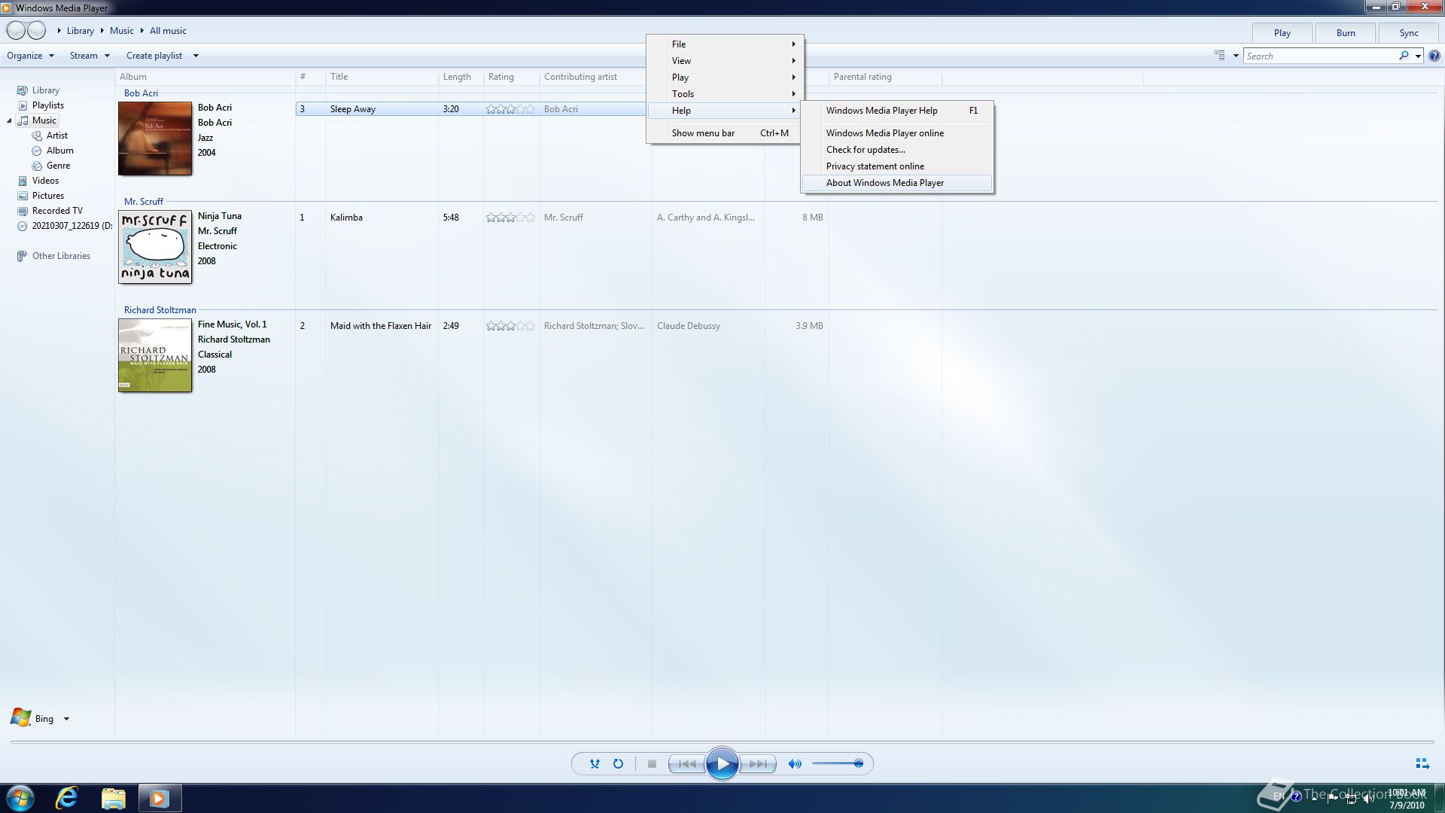1445x813 pixels.
Task: Sort by the Title column header
Action: click(x=381, y=77)
